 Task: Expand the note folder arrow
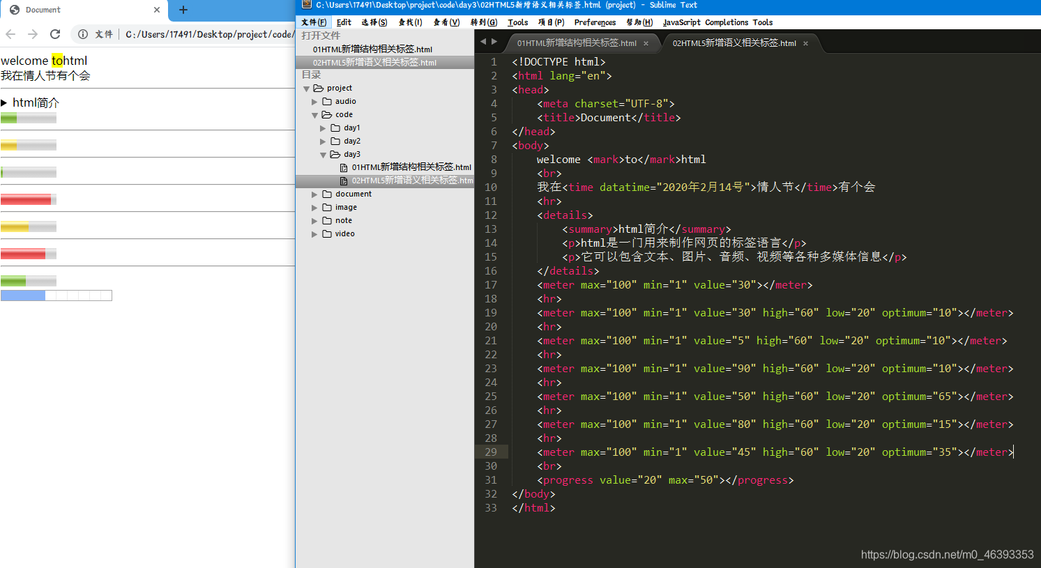click(x=314, y=221)
